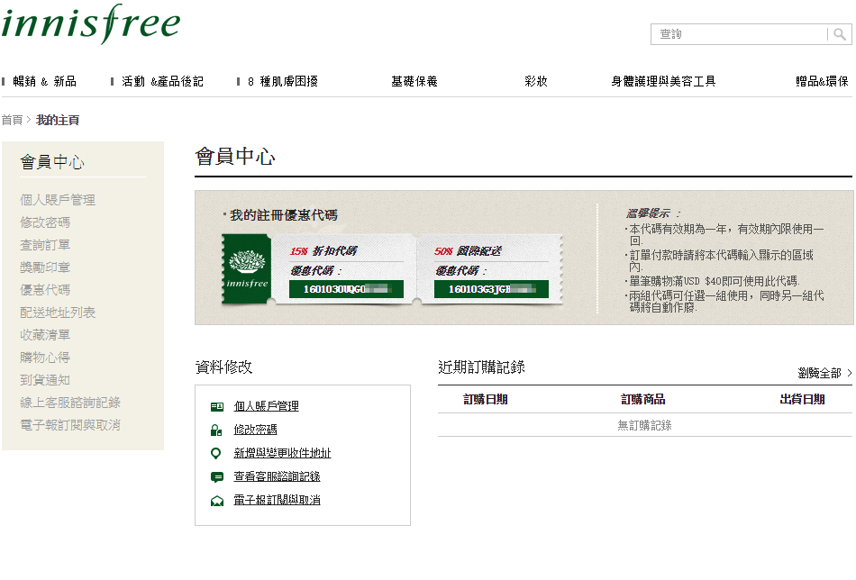Open the 彩妝 menu
This screenshot has width=856, height=580.
click(x=535, y=81)
